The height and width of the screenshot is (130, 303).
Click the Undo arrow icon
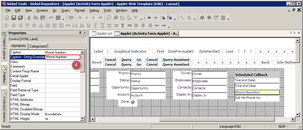(51, 18)
